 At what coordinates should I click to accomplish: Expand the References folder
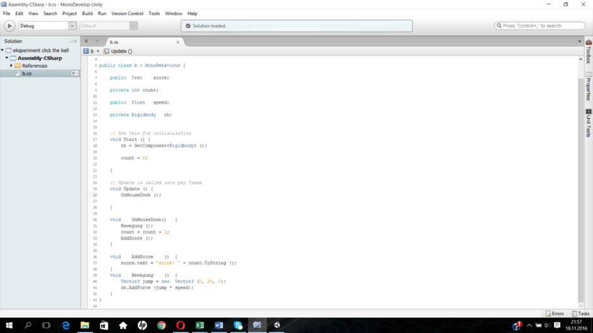point(11,66)
